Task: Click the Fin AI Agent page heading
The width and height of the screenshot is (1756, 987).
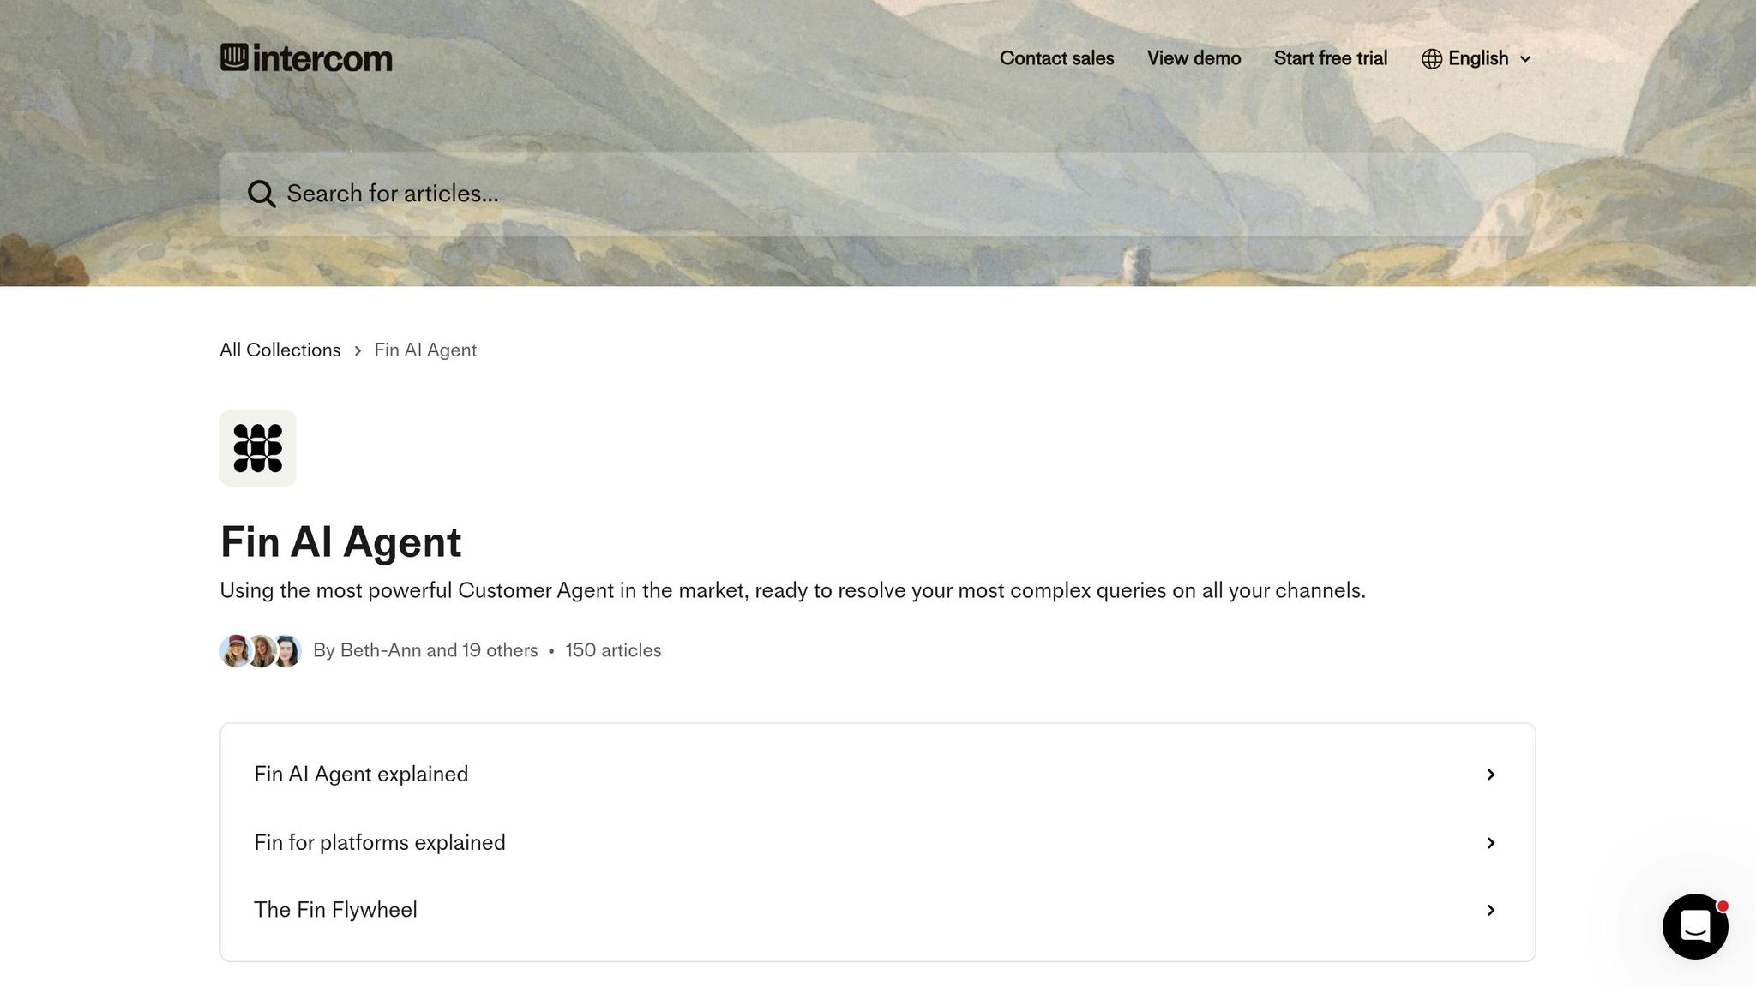Action: coord(340,542)
